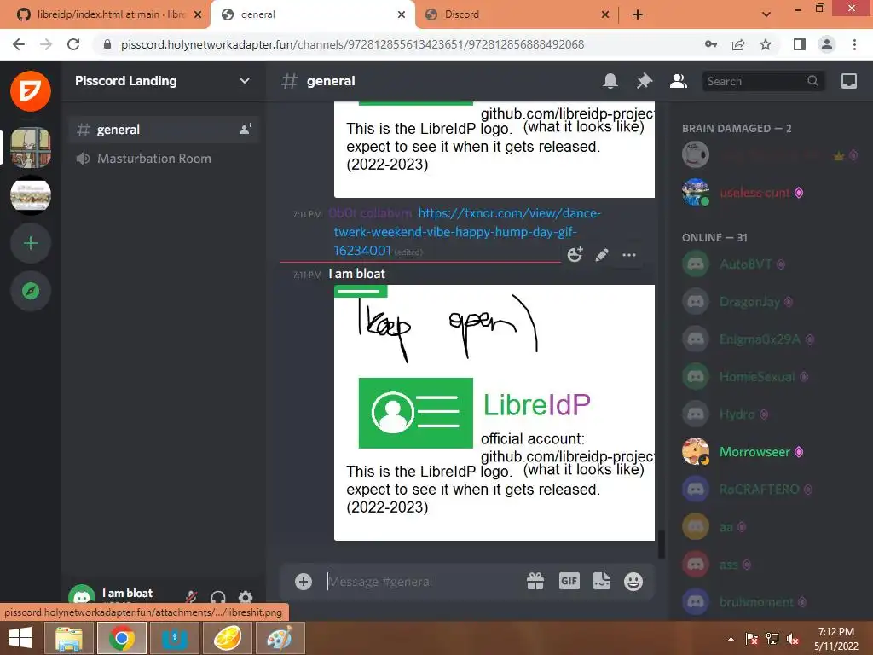873x655 pixels.
Task: Open the gift Nitro icon
Action: (535, 582)
